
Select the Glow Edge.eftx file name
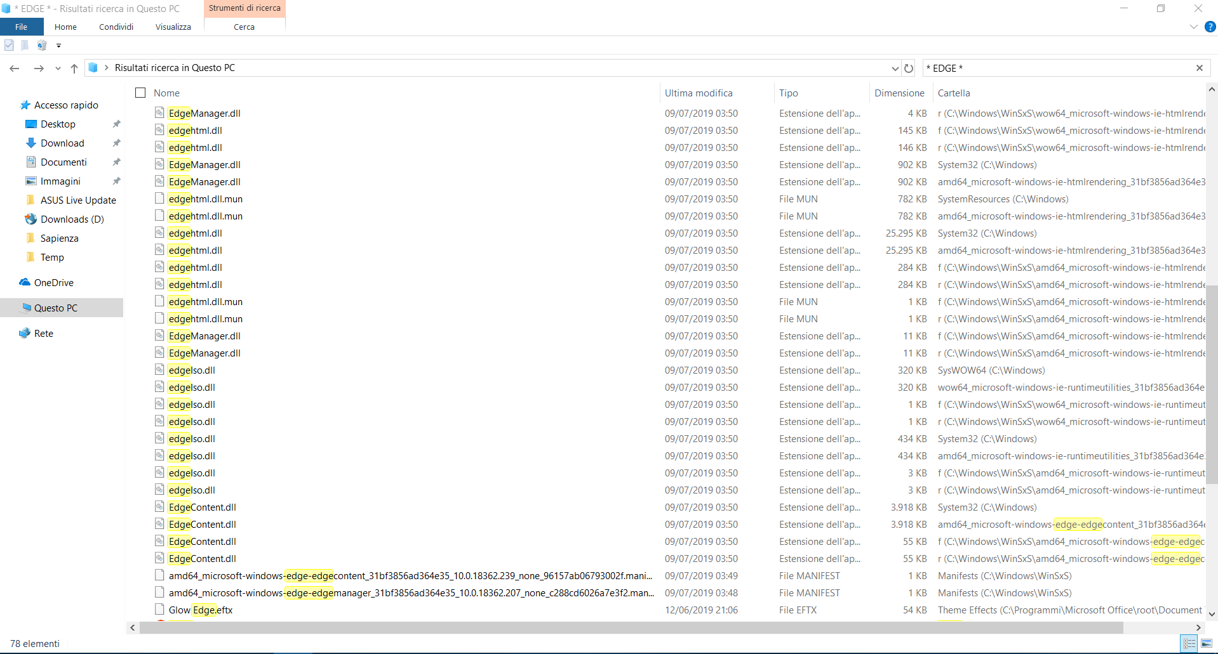tap(201, 610)
